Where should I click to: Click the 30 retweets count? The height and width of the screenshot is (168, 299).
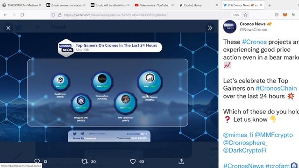(x=93, y=161)
